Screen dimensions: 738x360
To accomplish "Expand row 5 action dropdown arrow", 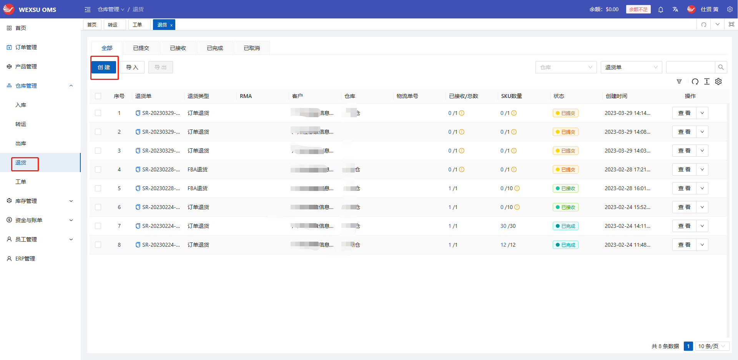I will (x=702, y=188).
